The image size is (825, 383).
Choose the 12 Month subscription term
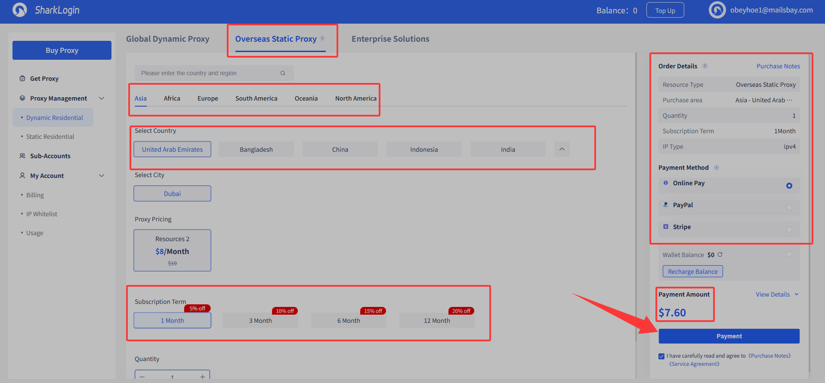point(437,321)
